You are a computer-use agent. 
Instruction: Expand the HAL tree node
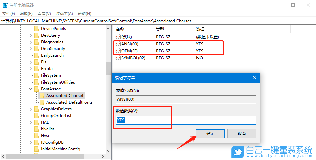[x=31, y=122]
